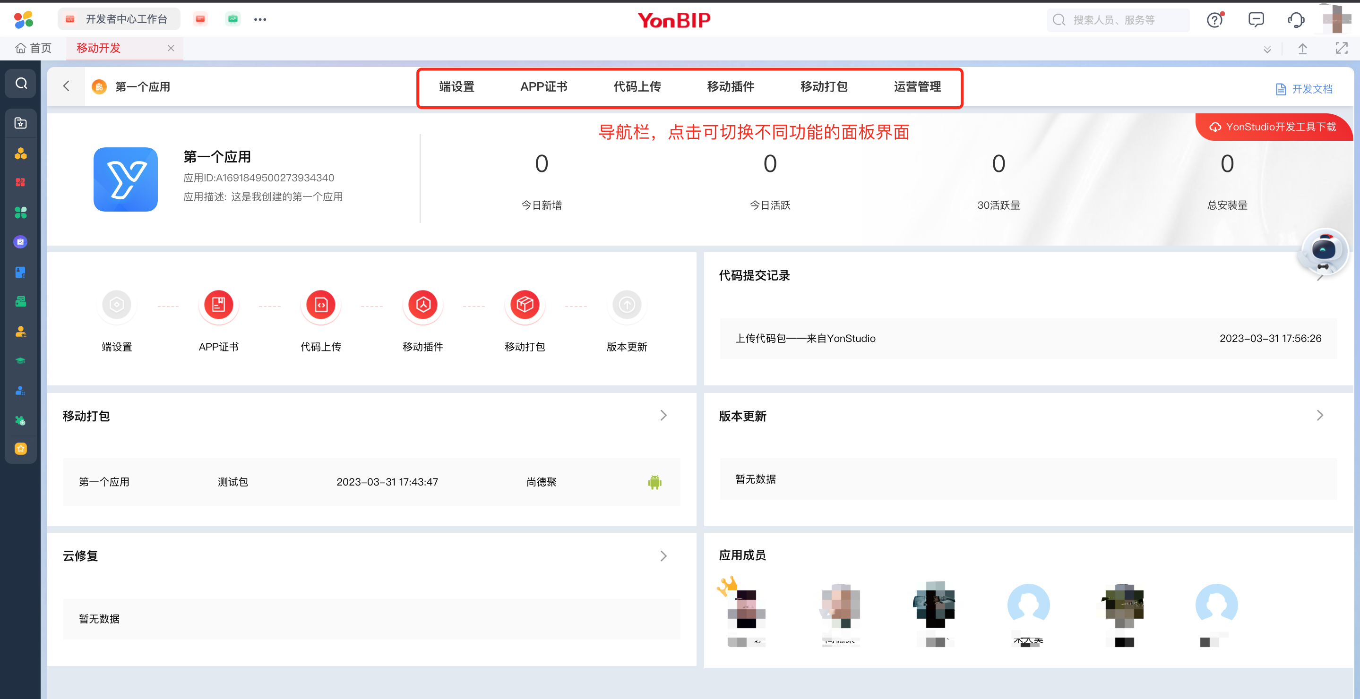Expand the 云修复 panel chevron
Image resolution: width=1360 pixels, height=699 pixels.
point(663,556)
